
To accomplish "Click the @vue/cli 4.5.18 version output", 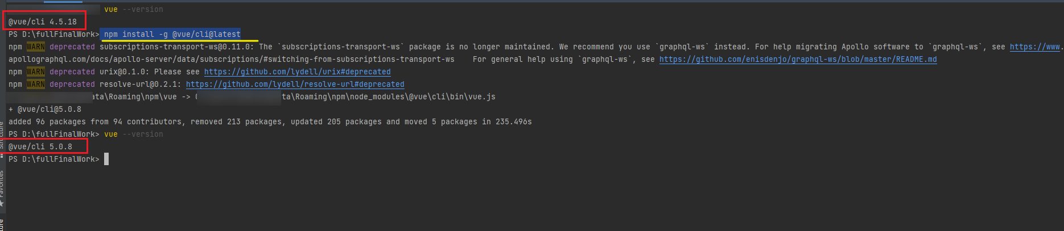I will [43, 22].
